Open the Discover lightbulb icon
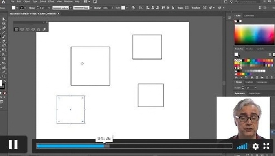Image resolution: width=275 pixels, height=156 pixels. 231,2
